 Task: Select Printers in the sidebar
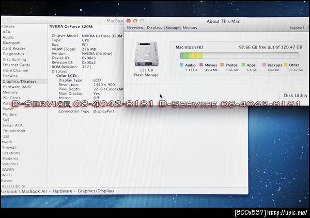tap(9, 115)
